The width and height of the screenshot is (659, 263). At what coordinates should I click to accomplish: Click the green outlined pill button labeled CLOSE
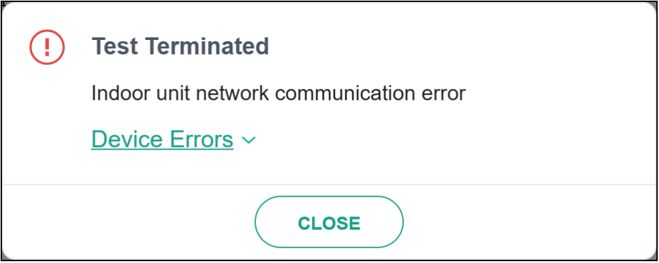[329, 223]
